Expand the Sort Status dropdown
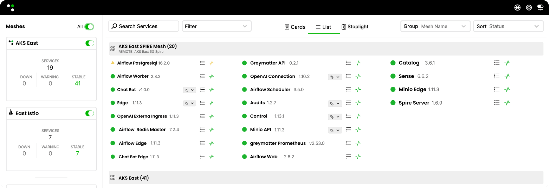 click(x=508, y=26)
